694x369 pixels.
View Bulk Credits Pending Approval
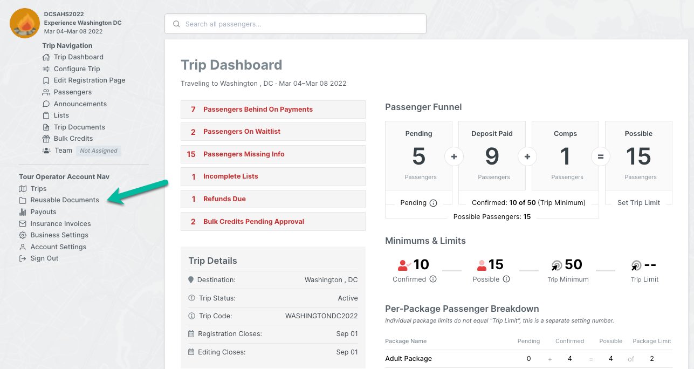(x=273, y=222)
